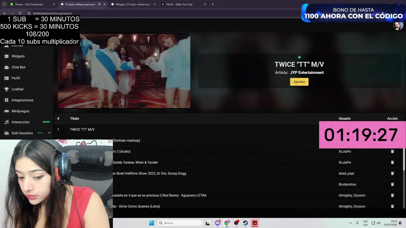Open Task View on the taskbar
The height and width of the screenshot is (228, 406).
coord(208,223)
